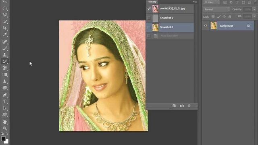The height and width of the screenshot is (145, 258).
Task: Click the Background layer name
Action: [226, 26]
